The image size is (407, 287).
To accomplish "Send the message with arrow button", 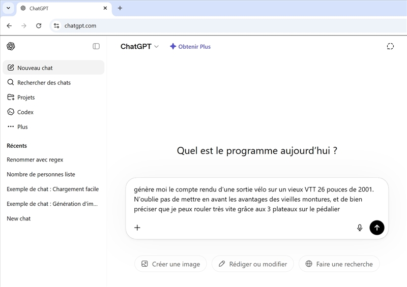I will (377, 228).
